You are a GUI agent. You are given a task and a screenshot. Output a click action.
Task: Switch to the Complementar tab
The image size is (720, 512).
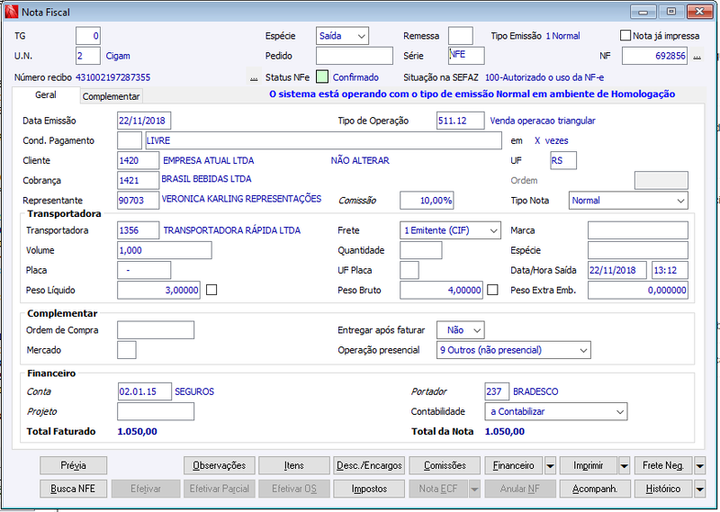click(x=111, y=96)
